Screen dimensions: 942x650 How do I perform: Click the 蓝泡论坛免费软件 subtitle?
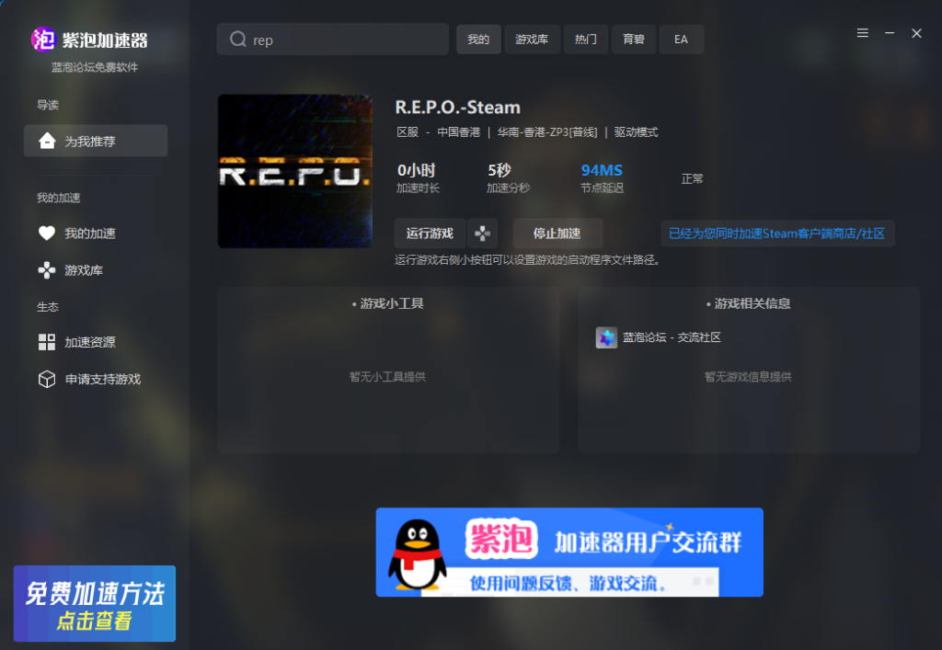click(x=95, y=67)
